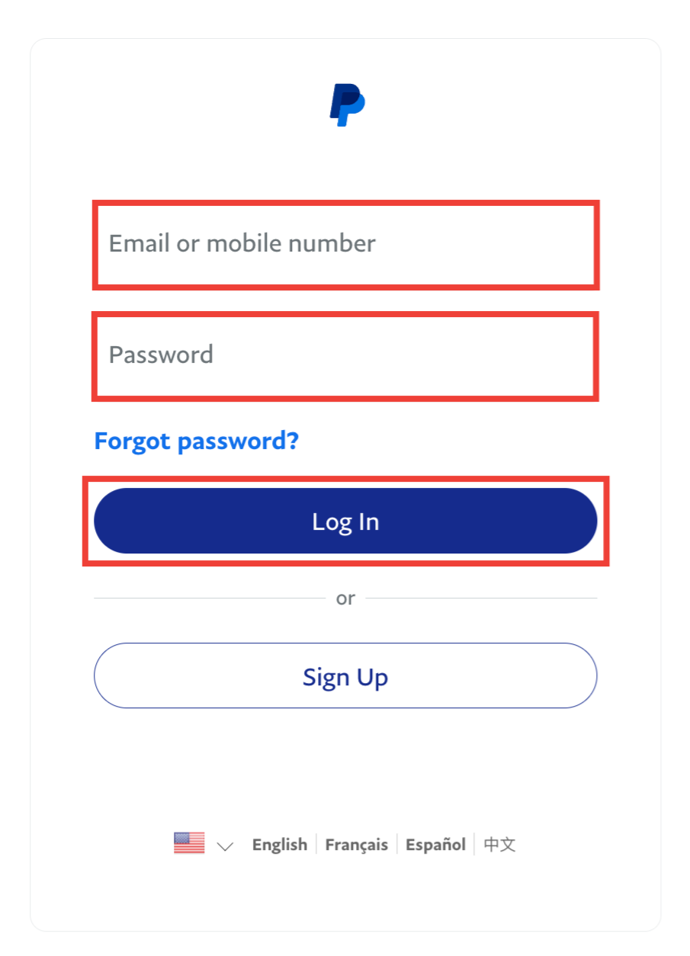Image resolution: width=690 pixels, height=956 pixels.
Task: Click the PayPal logo at the top
Action: click(x=347, y=104)
